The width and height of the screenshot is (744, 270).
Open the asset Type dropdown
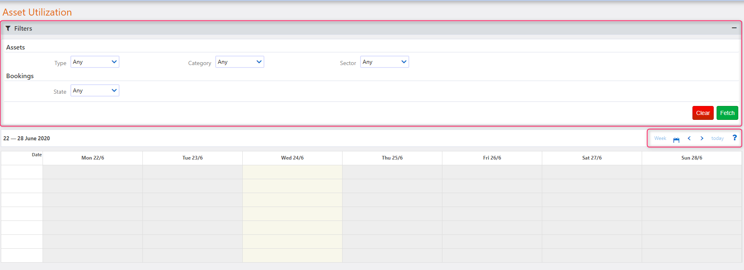point(95,62)
